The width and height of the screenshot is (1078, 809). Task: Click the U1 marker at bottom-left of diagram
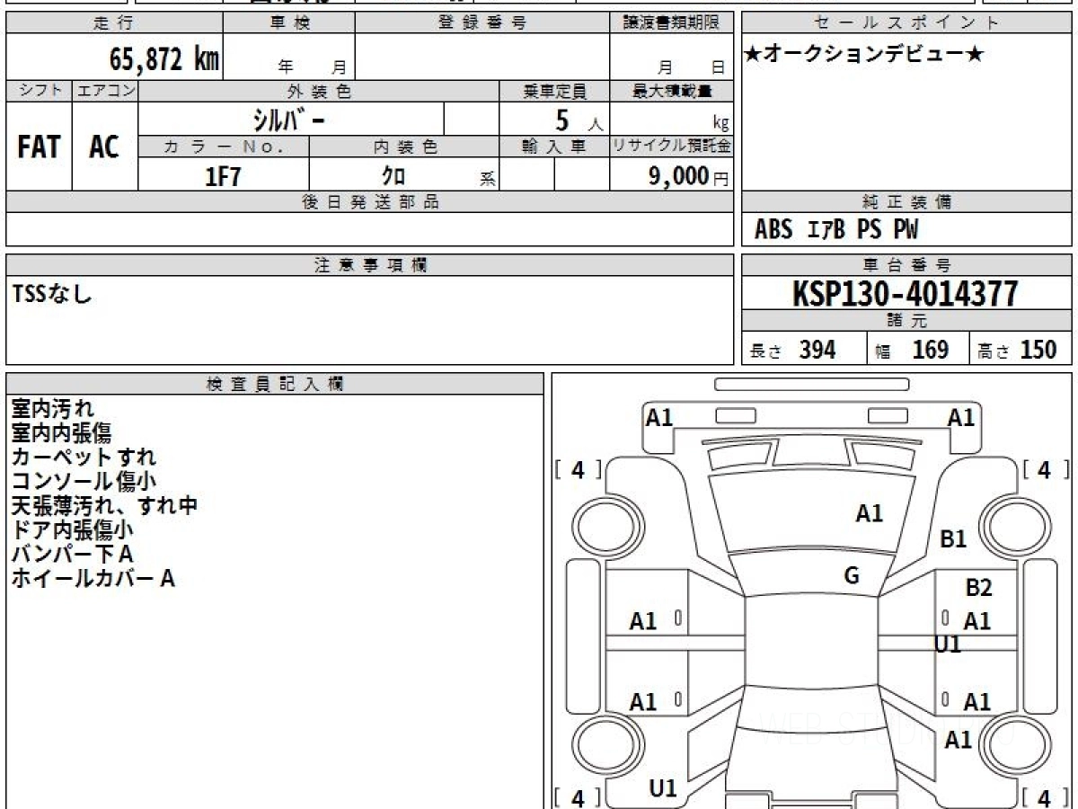point(663,788)
